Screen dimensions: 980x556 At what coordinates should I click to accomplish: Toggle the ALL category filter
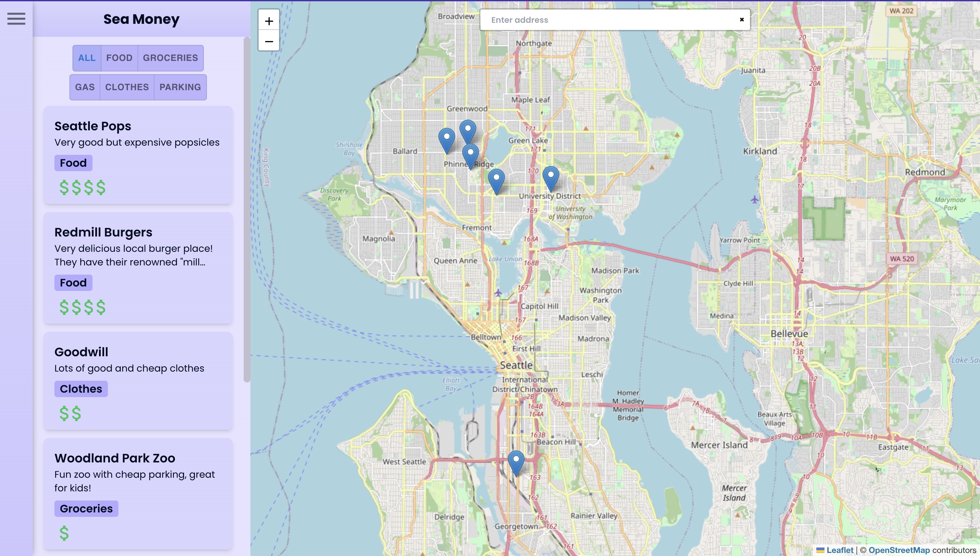point(87,58)
